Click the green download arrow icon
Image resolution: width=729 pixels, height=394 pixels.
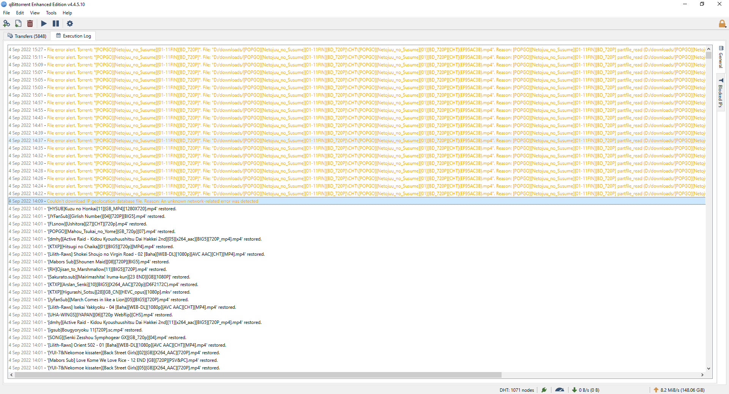click(574, 390)
